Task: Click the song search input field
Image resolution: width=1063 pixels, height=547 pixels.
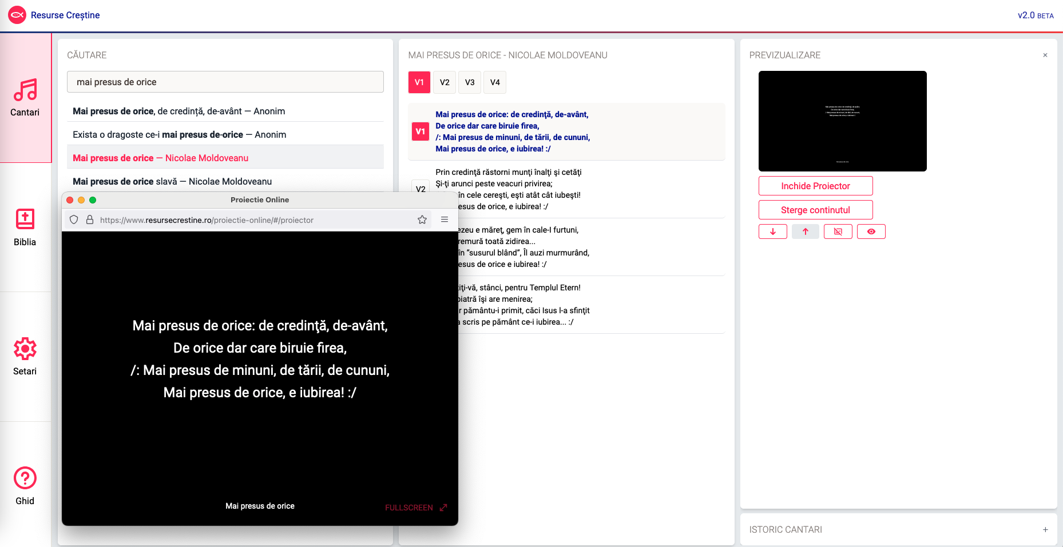Action: (225, 82)
